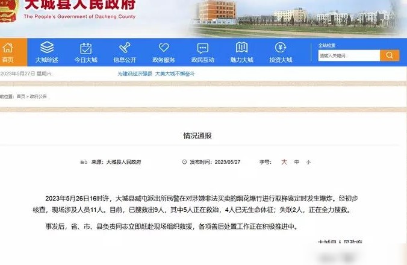Click the 来源: 大城县人民政府 text
Viewport: 407px width, 265px height.
coord(116,162)
